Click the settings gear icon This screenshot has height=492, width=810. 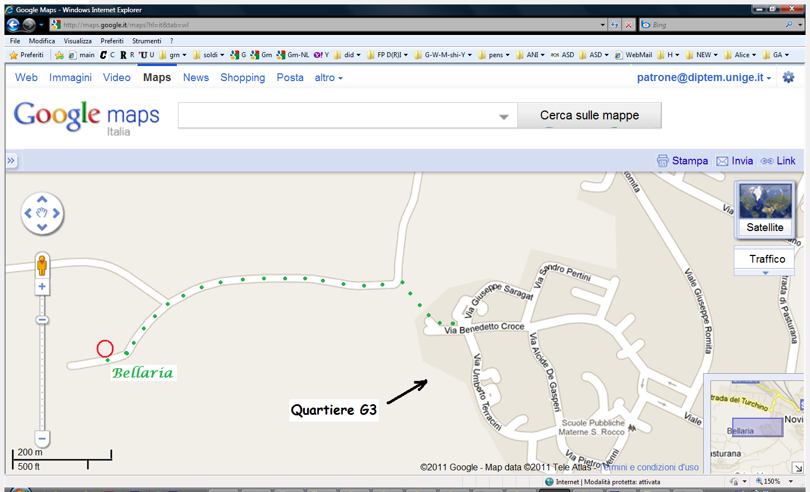(788, 77)
